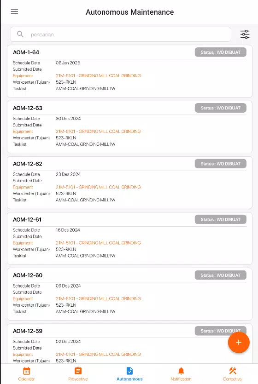Follow equipment link in AOM-12-60

coord(98,298)
